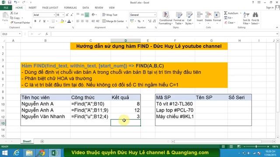
Task: Open Internet Explorer from taskbar
Action: coord(17,153)
